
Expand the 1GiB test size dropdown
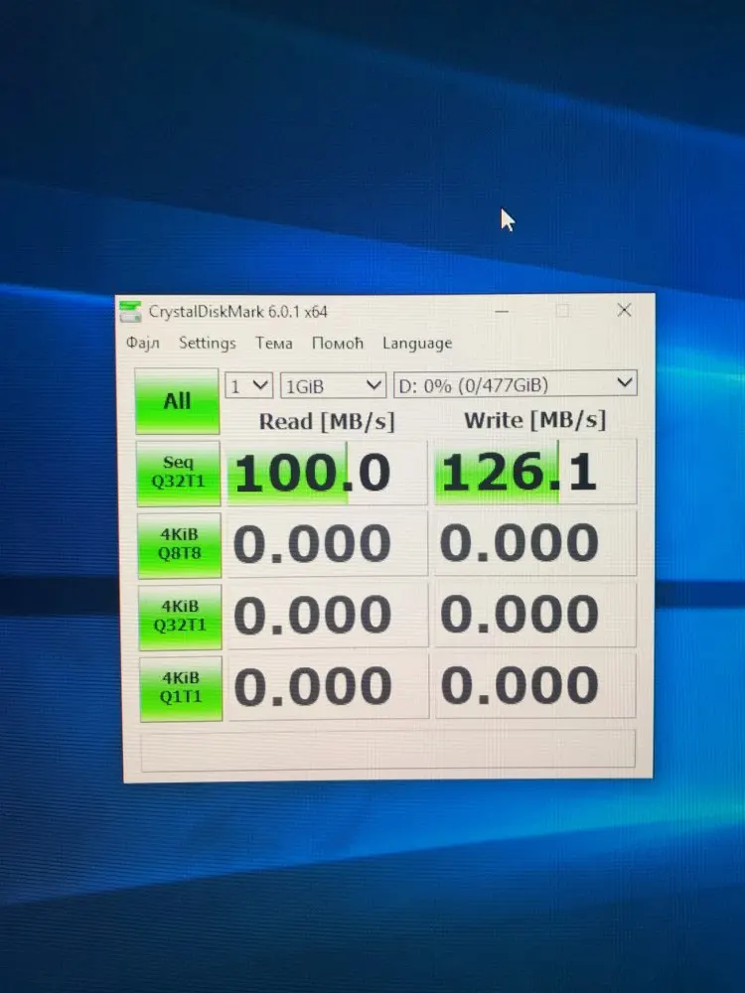click(333, 385)
